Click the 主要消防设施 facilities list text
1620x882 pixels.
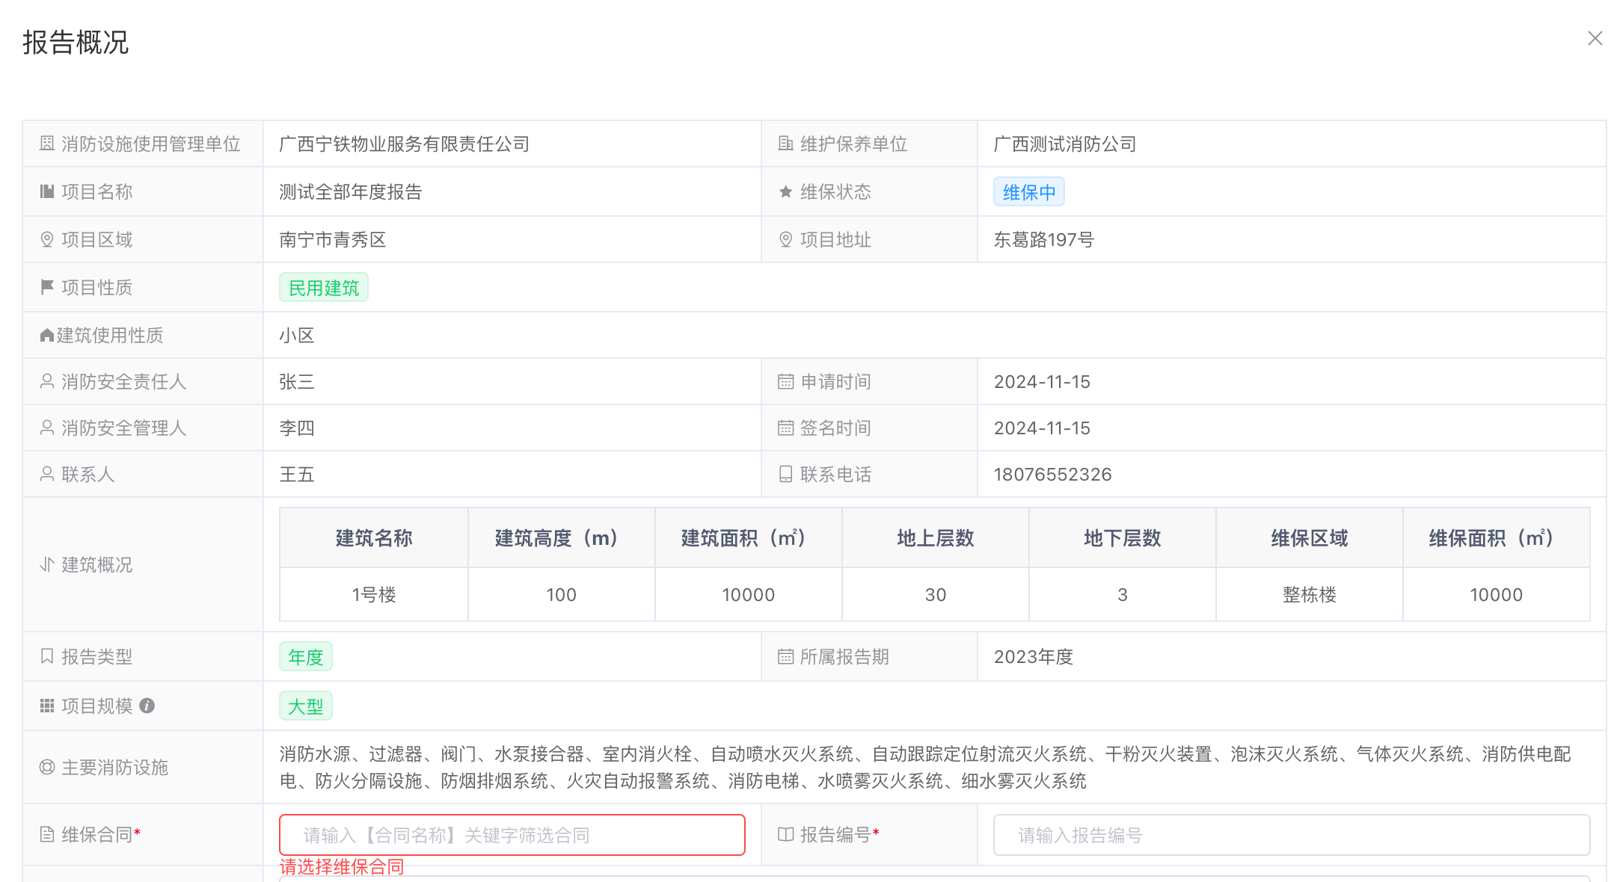[925, 767]
